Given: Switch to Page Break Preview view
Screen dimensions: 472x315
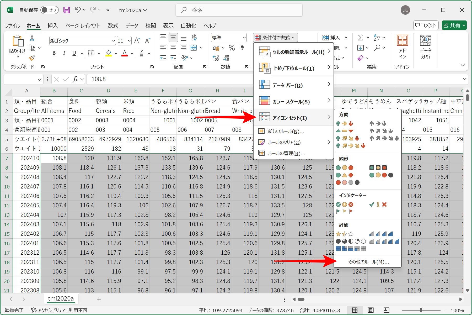Looking at the screenshot, I should click(x=386, y=310).
